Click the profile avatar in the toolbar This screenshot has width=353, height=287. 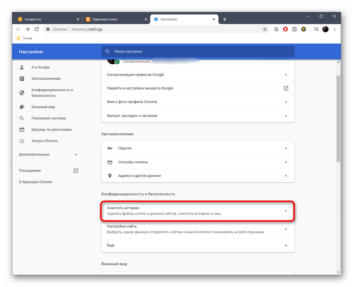click(x=326, y=29)
